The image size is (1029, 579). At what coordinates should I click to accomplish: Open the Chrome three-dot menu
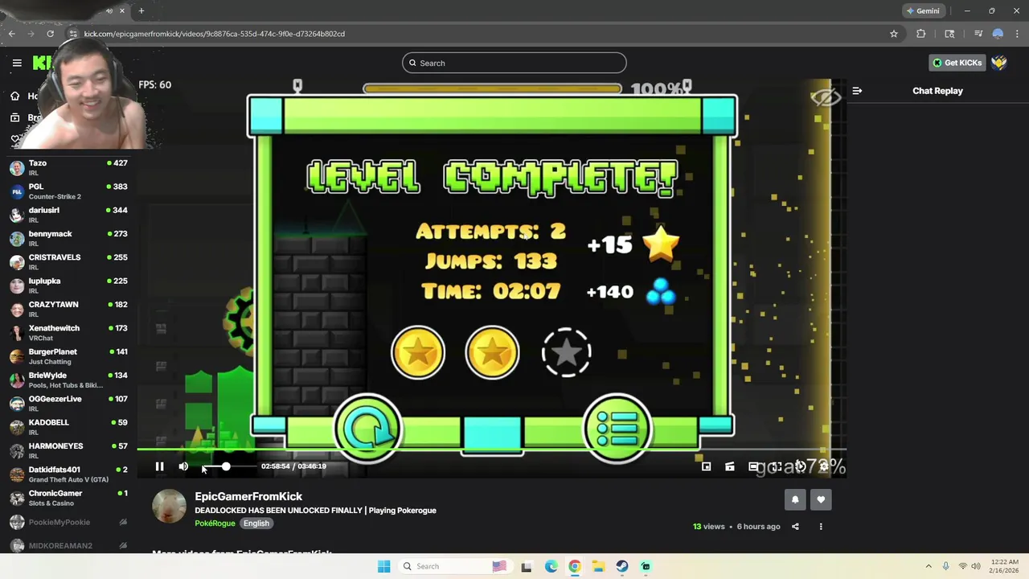pyautogui.click(x=1017, y=34)
